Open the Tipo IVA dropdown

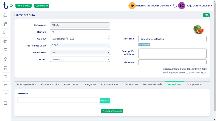click(x=80, y=39)
